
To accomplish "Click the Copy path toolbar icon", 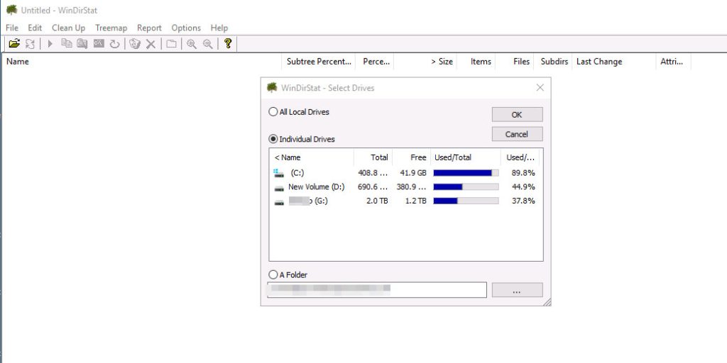I will coord(67,44).
